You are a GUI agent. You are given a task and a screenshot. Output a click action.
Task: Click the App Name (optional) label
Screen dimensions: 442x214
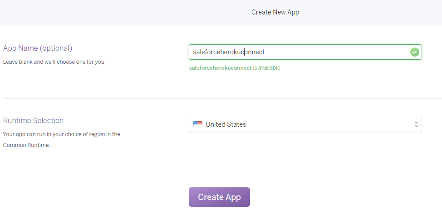pyautogui.click(x=38, y=48)
